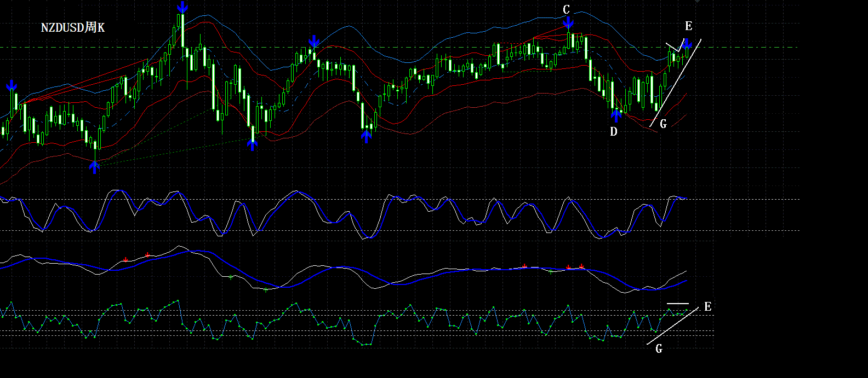The image size is (868, 378).
Task: Click the blue down arrow directly beneath label C
Action: [x=568, y=23]
